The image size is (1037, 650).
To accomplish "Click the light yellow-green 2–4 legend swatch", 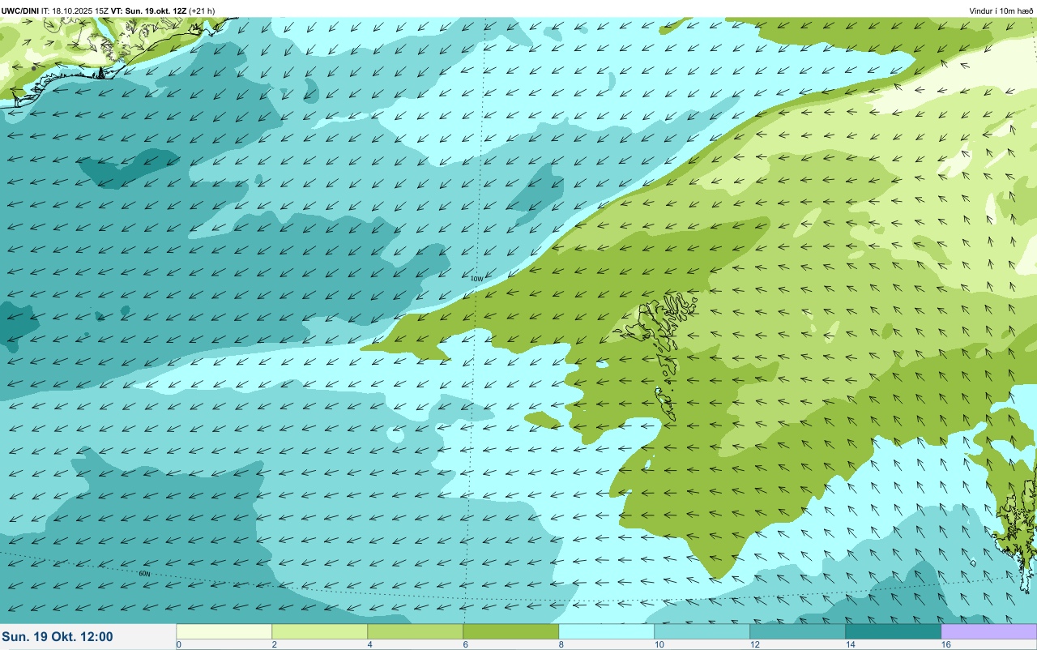I will [319, 631].
